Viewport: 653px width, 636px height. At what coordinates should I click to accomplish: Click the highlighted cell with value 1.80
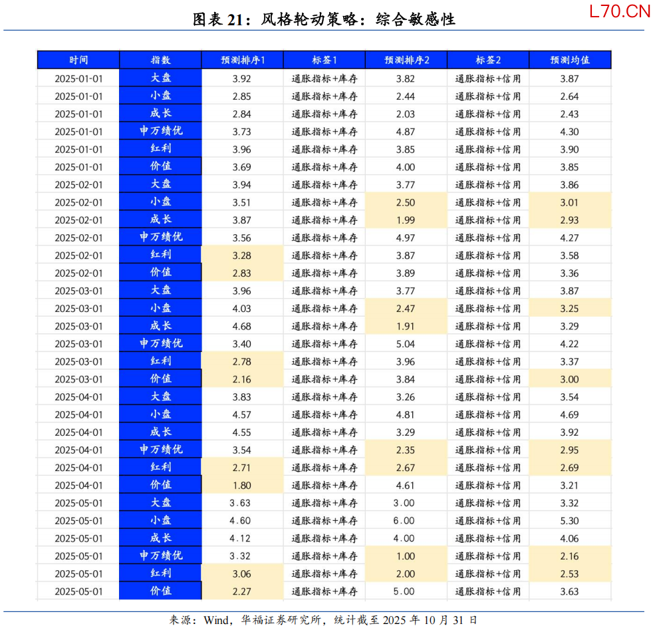(x=242, y=486)
